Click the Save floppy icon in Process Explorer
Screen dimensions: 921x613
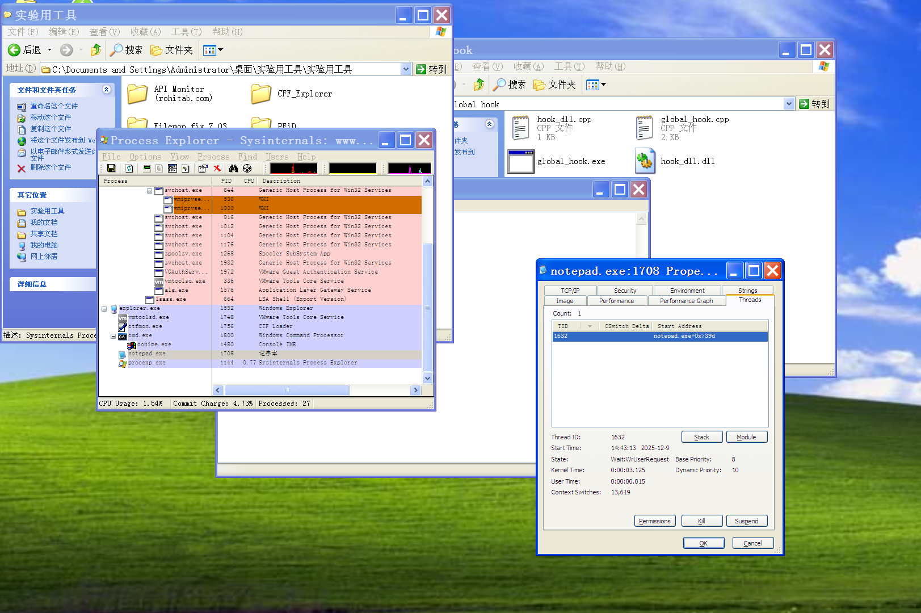pyautogui.click(x=111, y=169)
